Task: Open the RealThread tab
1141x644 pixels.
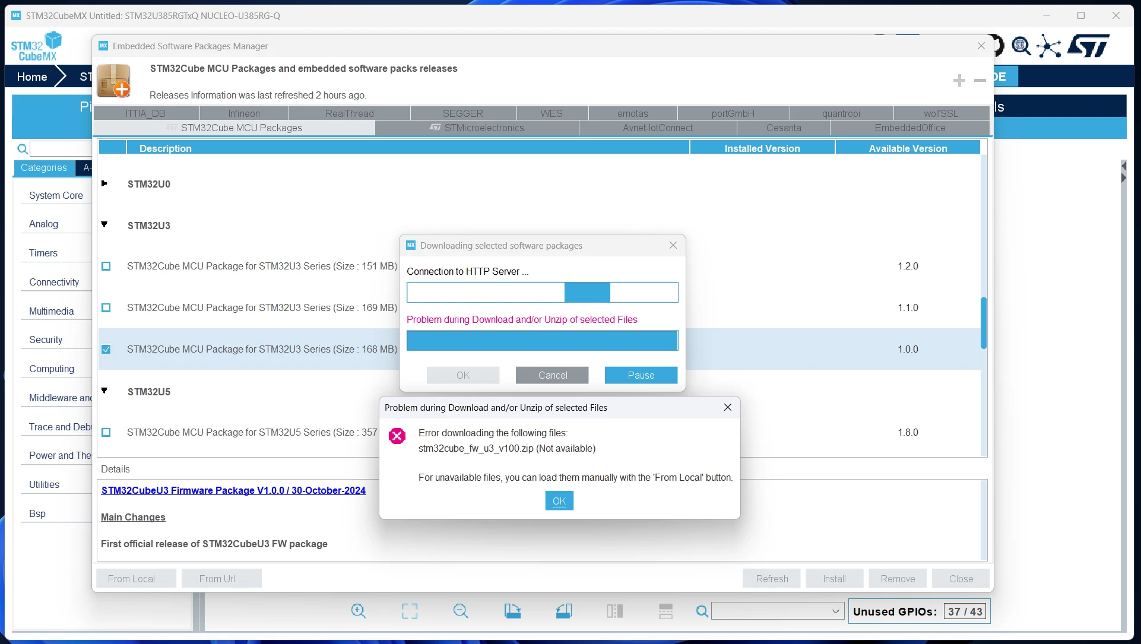Action: click(x=350, y=113)
